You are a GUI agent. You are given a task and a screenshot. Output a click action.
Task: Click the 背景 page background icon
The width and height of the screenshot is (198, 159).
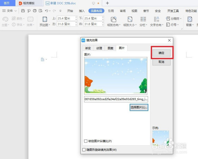pyautogui.click(x=190, y=19)
